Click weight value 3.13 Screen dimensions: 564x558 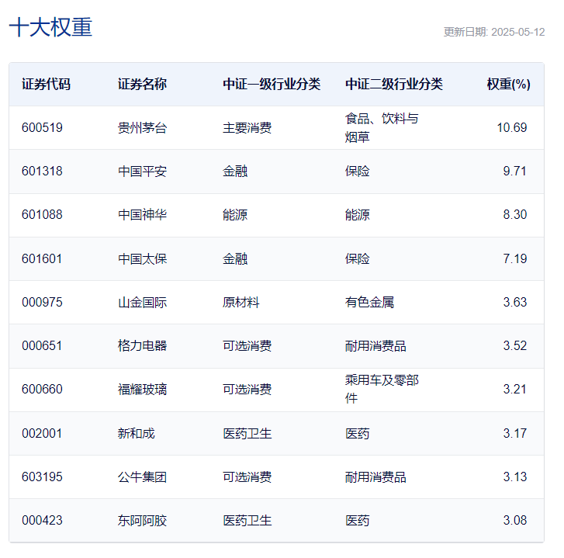click(x=514, y=477)
